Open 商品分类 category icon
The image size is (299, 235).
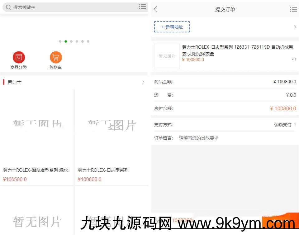pyautogui.click(x=19, y=58)
